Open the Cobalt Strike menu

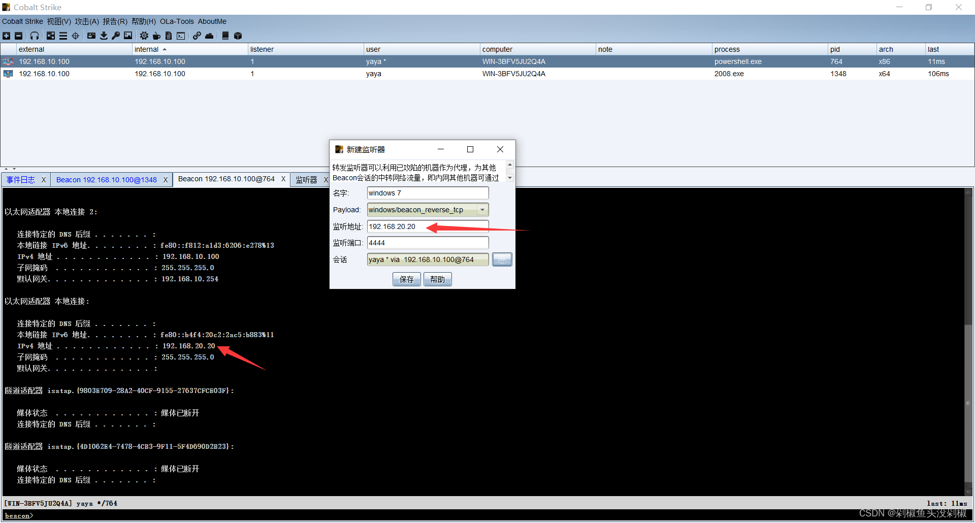tap(22, 21)
